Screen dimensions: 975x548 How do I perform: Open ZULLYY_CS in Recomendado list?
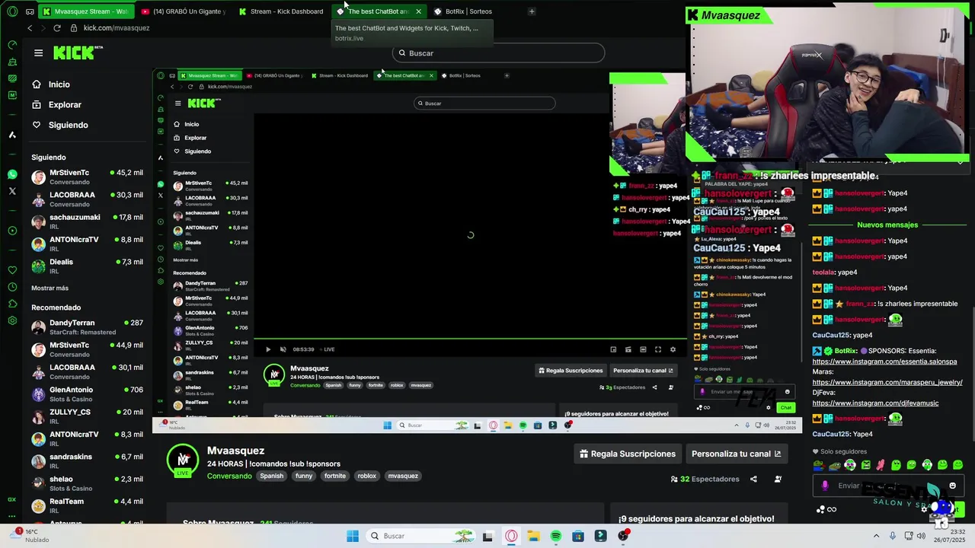(x=87, y=416)
